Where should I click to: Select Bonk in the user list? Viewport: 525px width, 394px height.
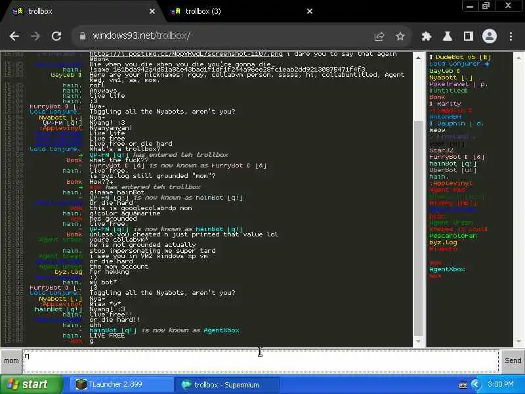point(437,97)
